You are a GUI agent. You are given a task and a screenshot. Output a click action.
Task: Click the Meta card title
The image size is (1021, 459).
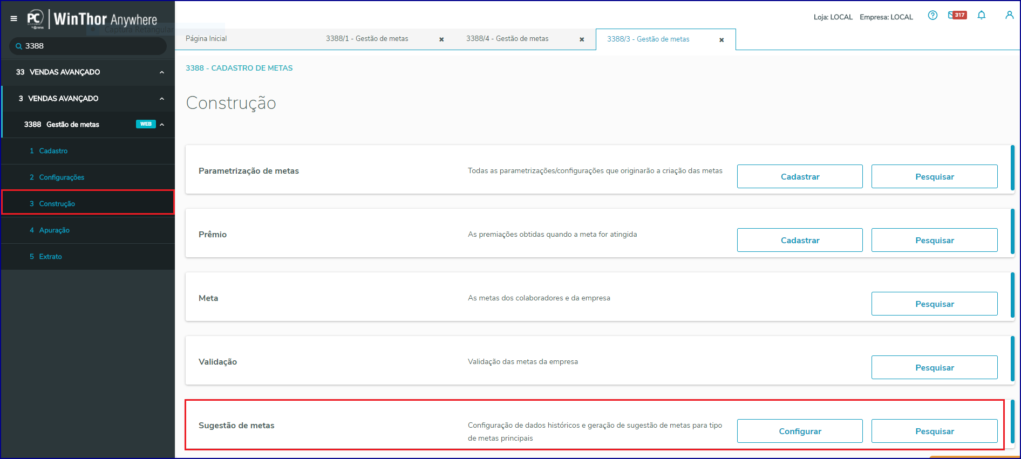pos(208,298)
